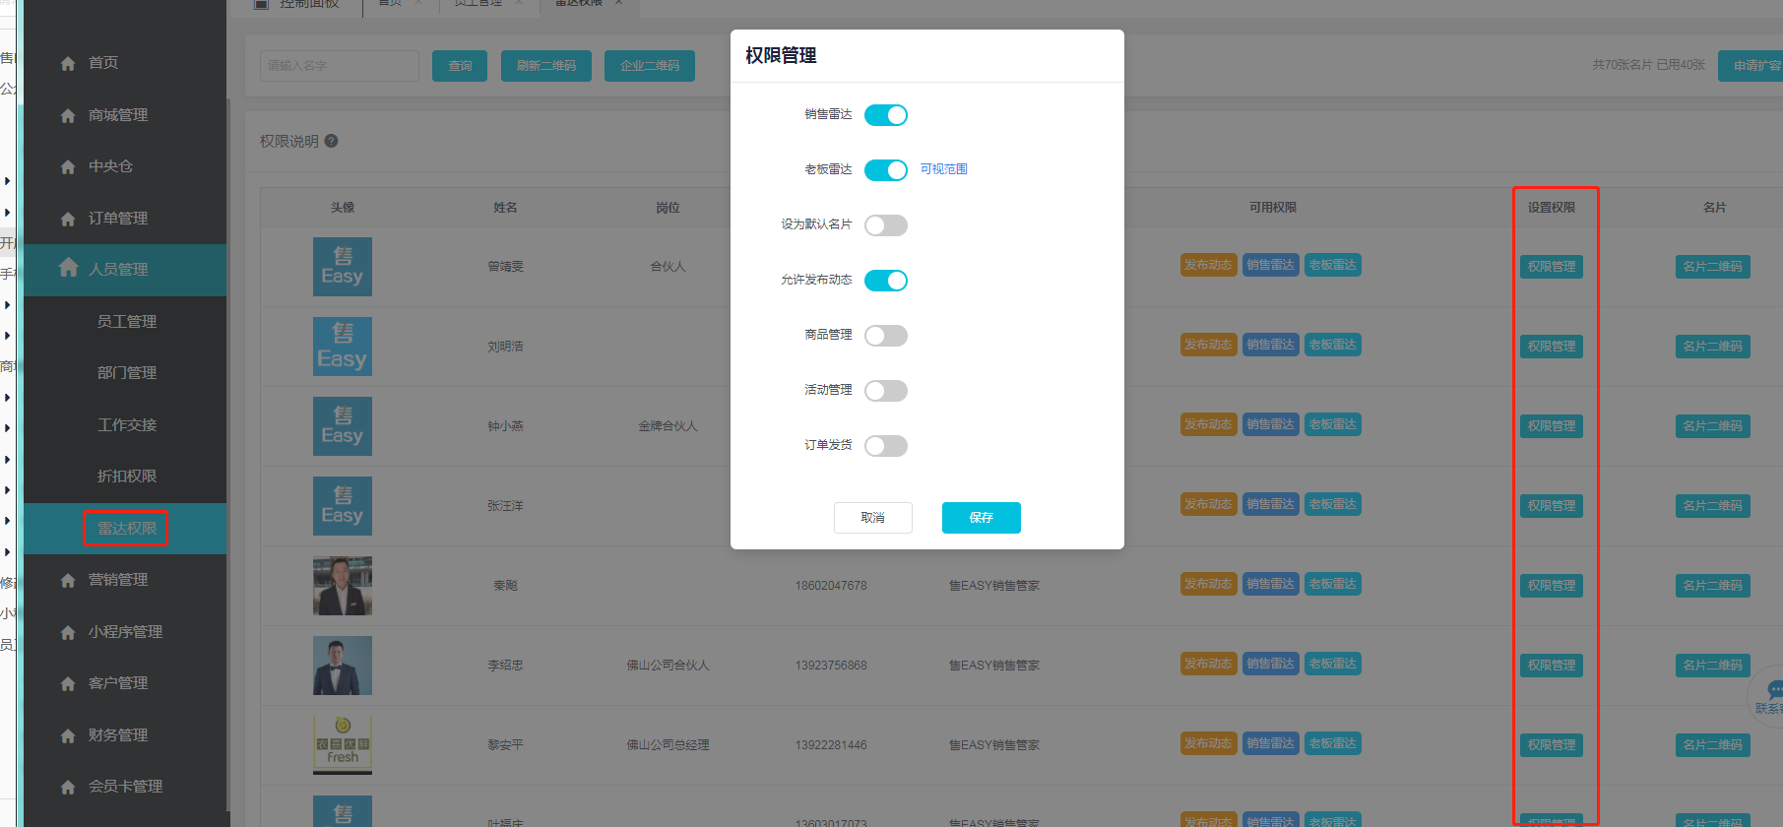Viewport: 1783px width, 827px height.
Task: Click the icon beside 商城管理
Action: (x=68, y=116)
